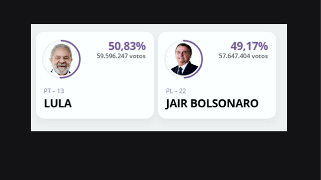Click the gray gap between the two candidate cards
Screen dimensions: 321x180
(156, 75)
